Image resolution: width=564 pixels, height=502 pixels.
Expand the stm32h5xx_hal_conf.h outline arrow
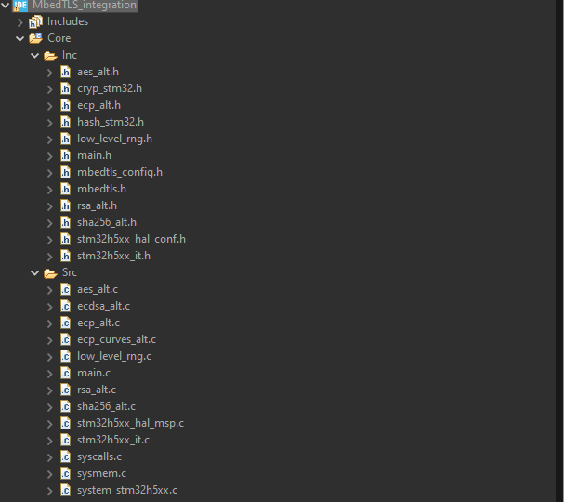(49, 240)
